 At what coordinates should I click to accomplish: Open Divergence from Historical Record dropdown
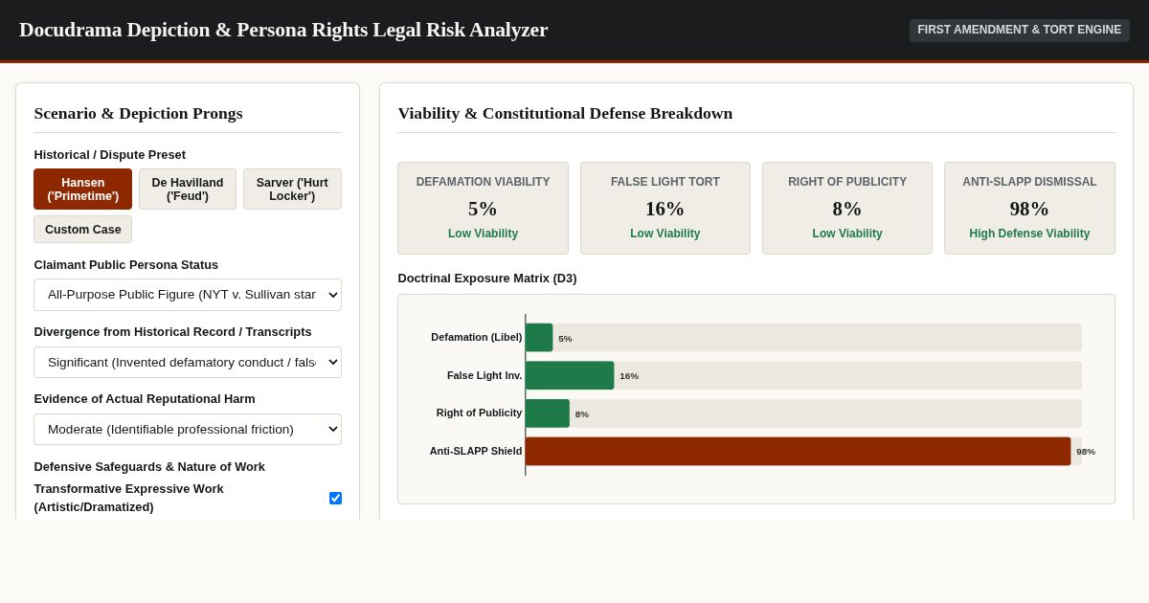pyautogui.click(x=188, y=362)
